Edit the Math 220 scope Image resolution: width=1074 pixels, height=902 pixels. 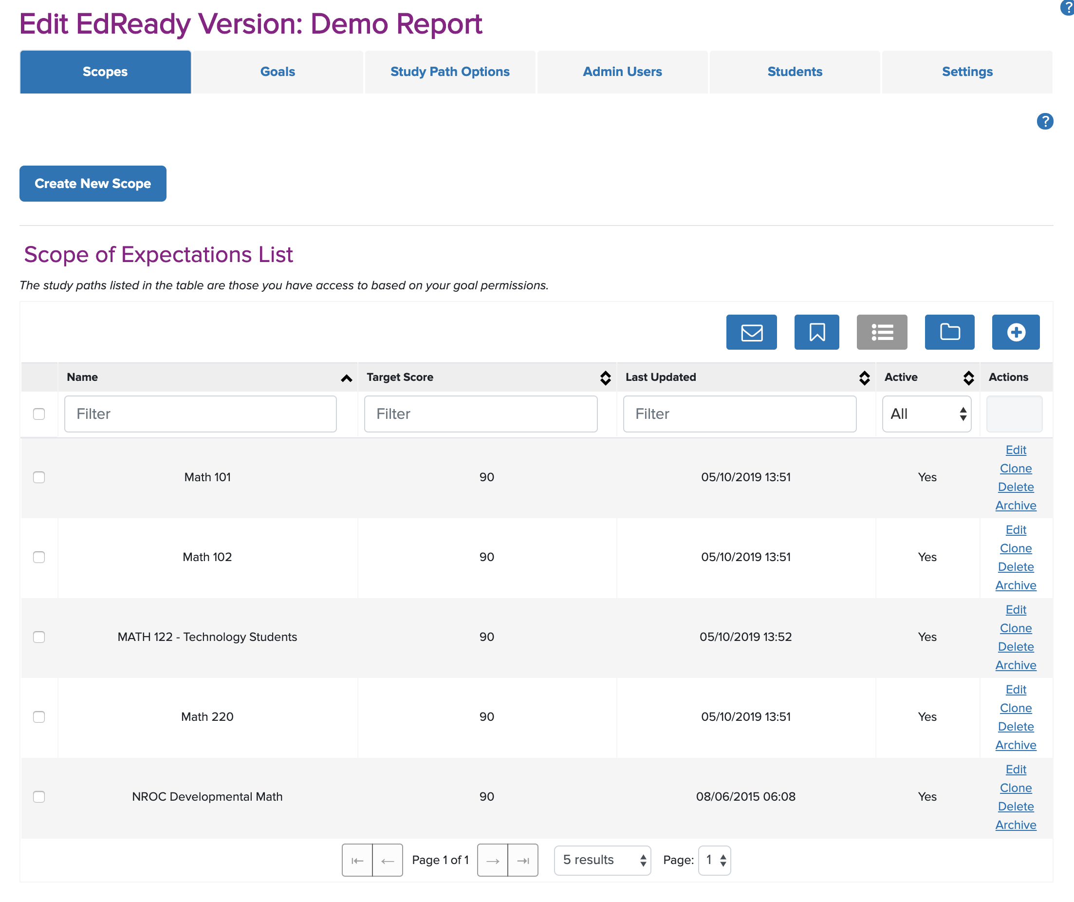pyautogui.click(x=1016, y=689)
